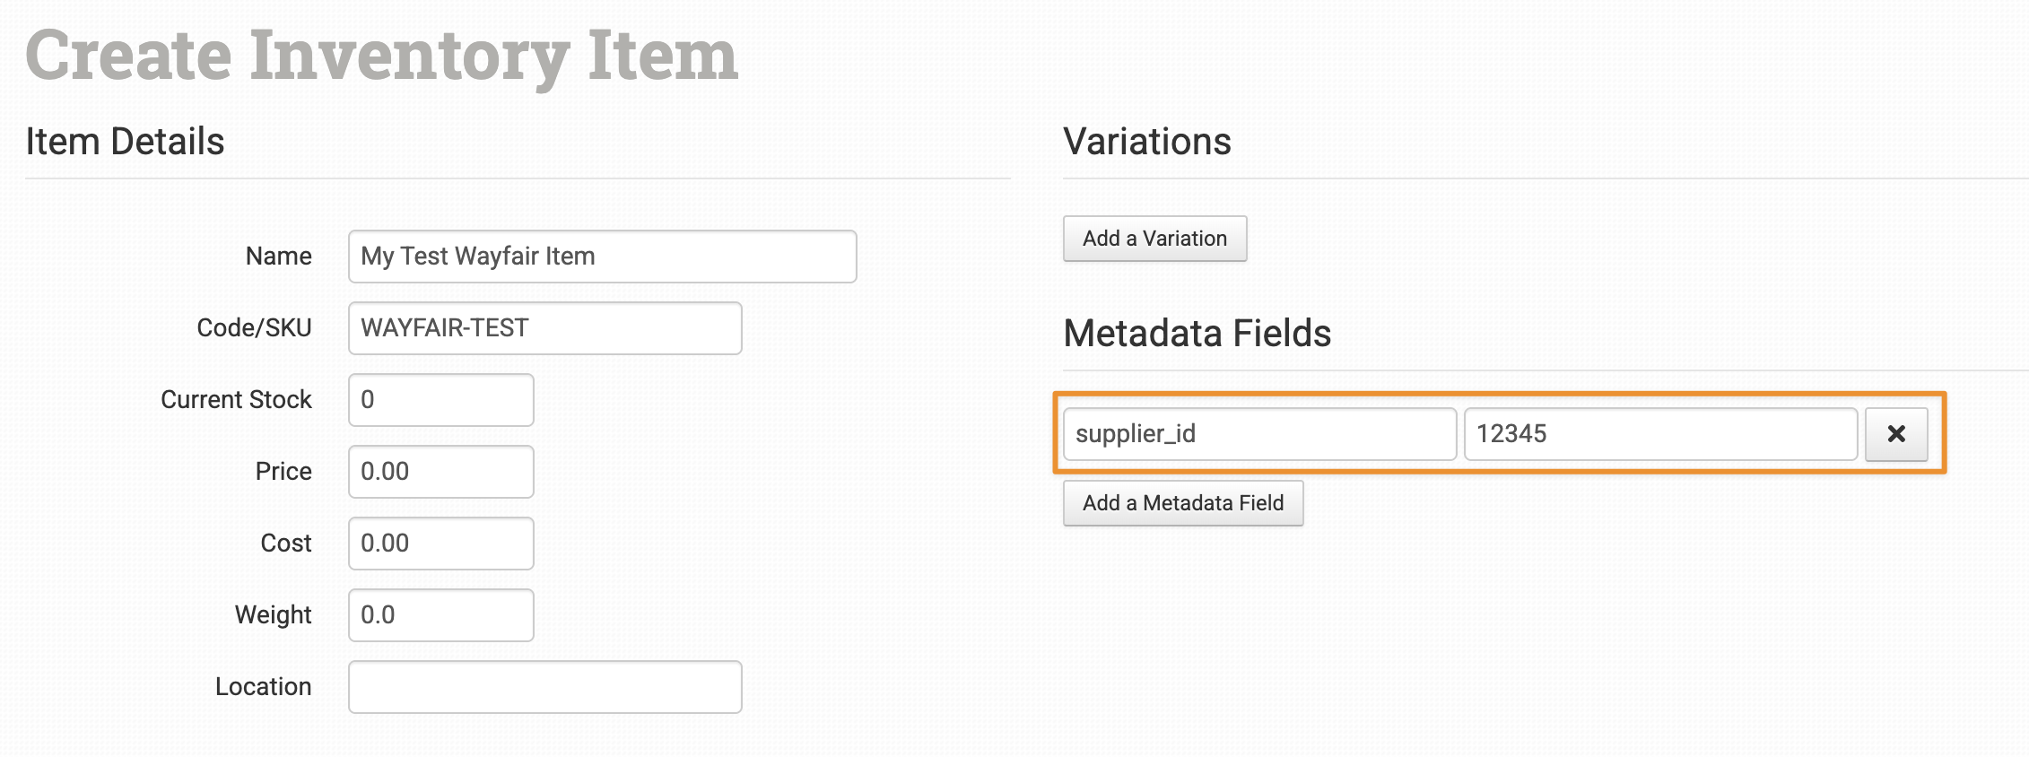Focus the Cost input box

coord(440,544)
